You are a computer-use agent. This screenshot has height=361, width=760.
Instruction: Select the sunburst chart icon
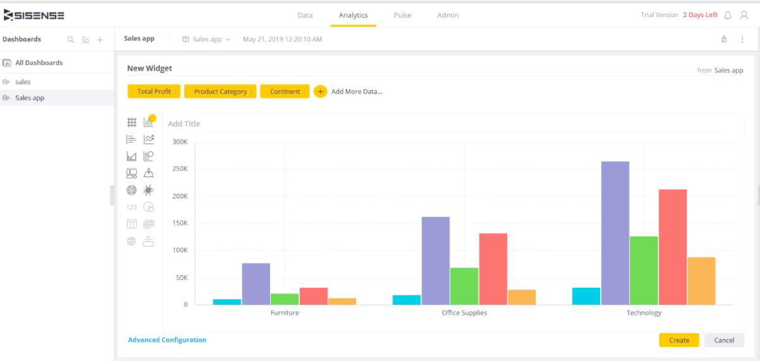tap(149, 190)
